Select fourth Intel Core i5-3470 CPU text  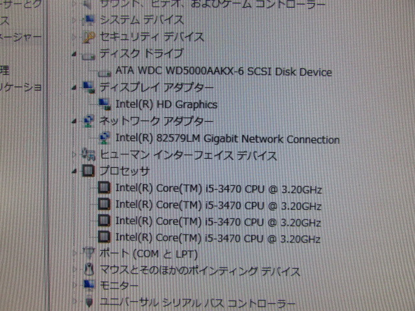[x=218, y=238]
